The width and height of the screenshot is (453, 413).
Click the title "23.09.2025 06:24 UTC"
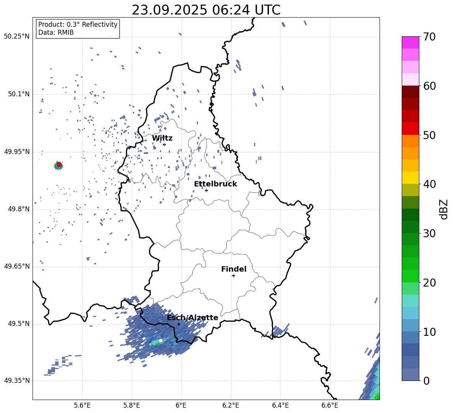coord(206,10)
